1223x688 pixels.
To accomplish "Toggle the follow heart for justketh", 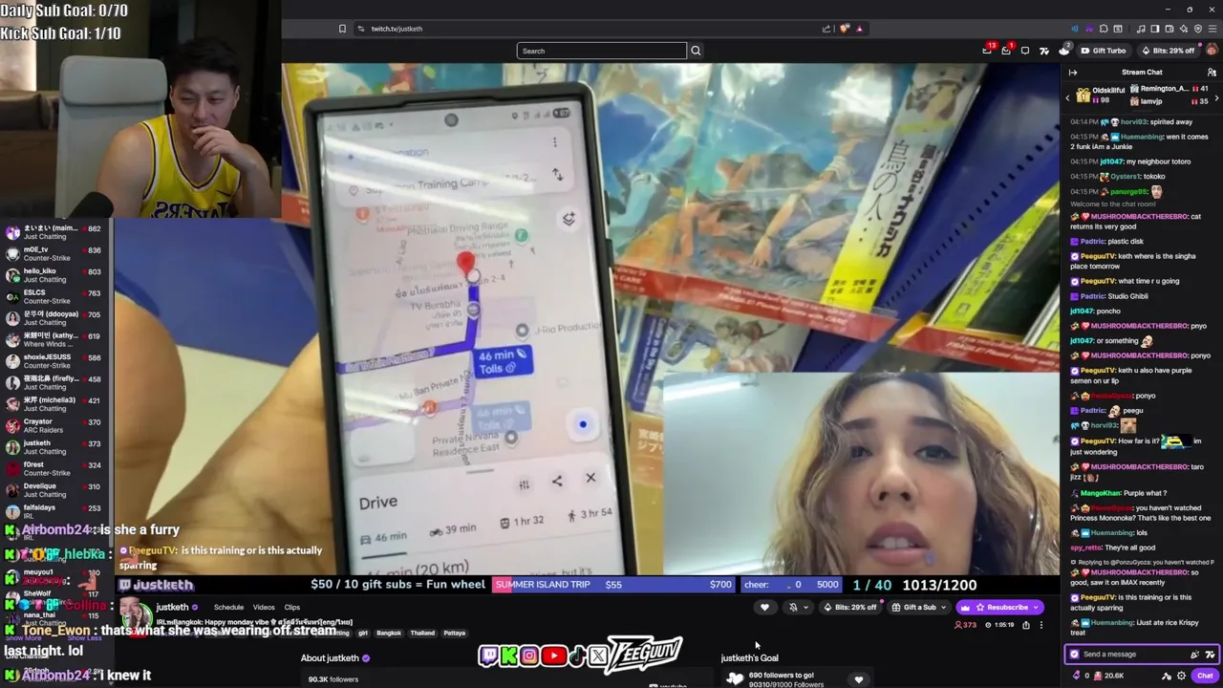I will tap(764, 608).
